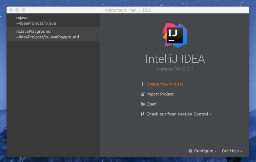Click the import arrow icon beside Import Project
The height and width of the screenshot is (162, 256).
[143, 94]
